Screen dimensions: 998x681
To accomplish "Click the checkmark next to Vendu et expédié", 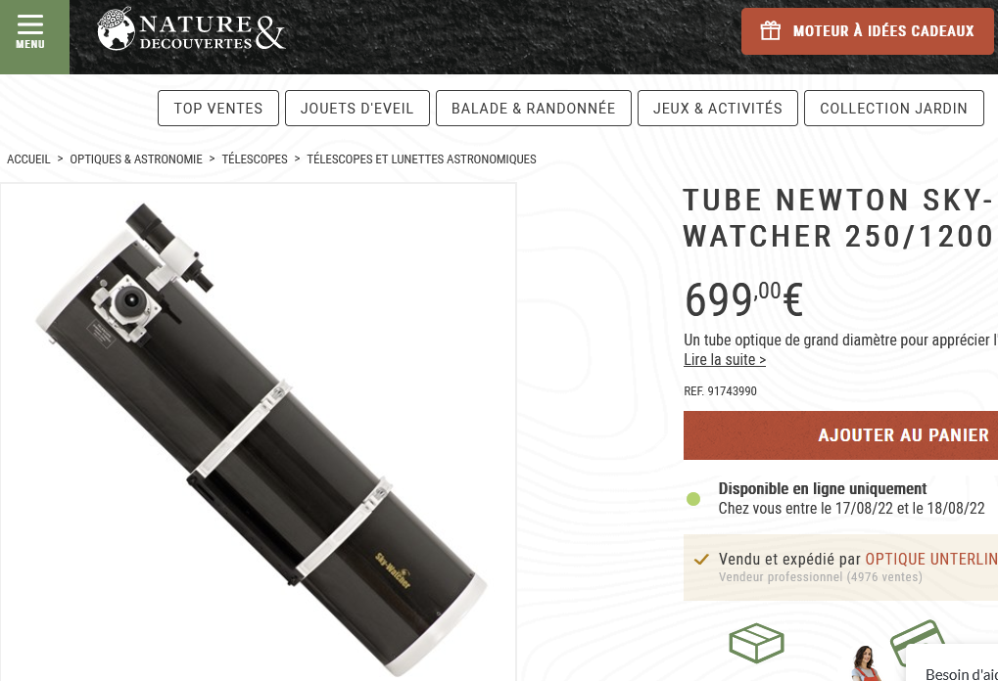I will (x=701, y=560).
